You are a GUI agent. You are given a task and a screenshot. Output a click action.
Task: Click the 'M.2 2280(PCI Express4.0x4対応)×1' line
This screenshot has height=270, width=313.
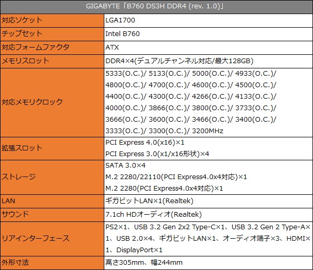(164, 189)
